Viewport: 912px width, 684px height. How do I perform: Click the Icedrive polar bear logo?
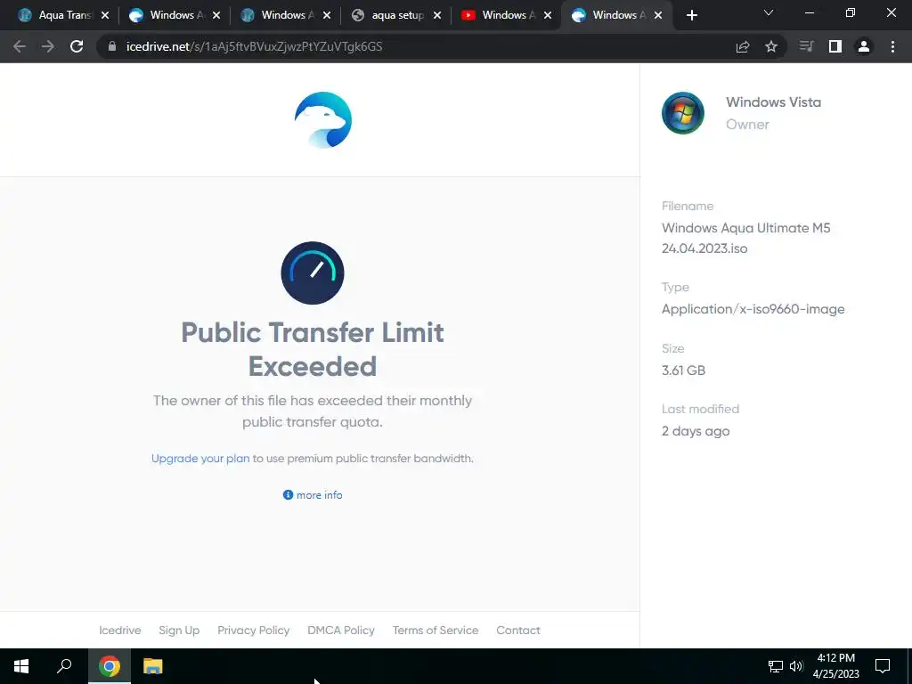point(322,120)
